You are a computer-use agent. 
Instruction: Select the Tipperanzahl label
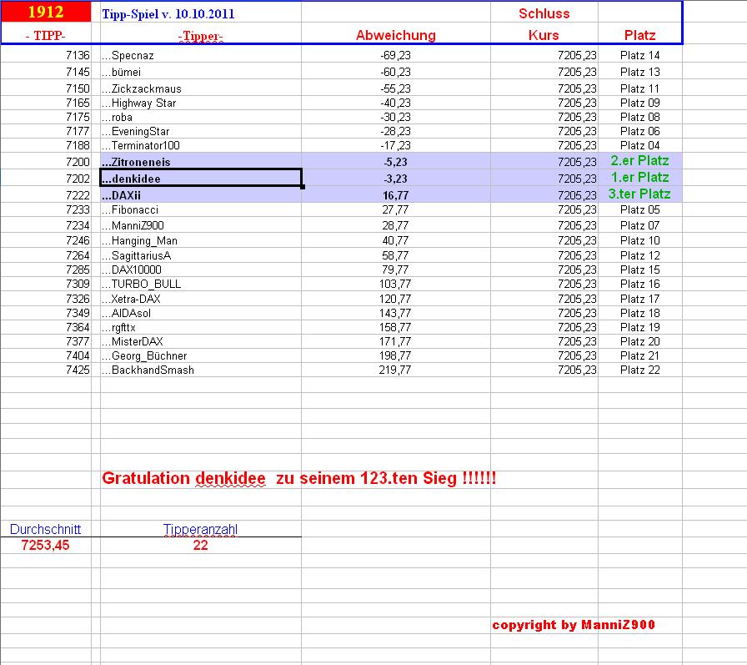tap(201, 529)
